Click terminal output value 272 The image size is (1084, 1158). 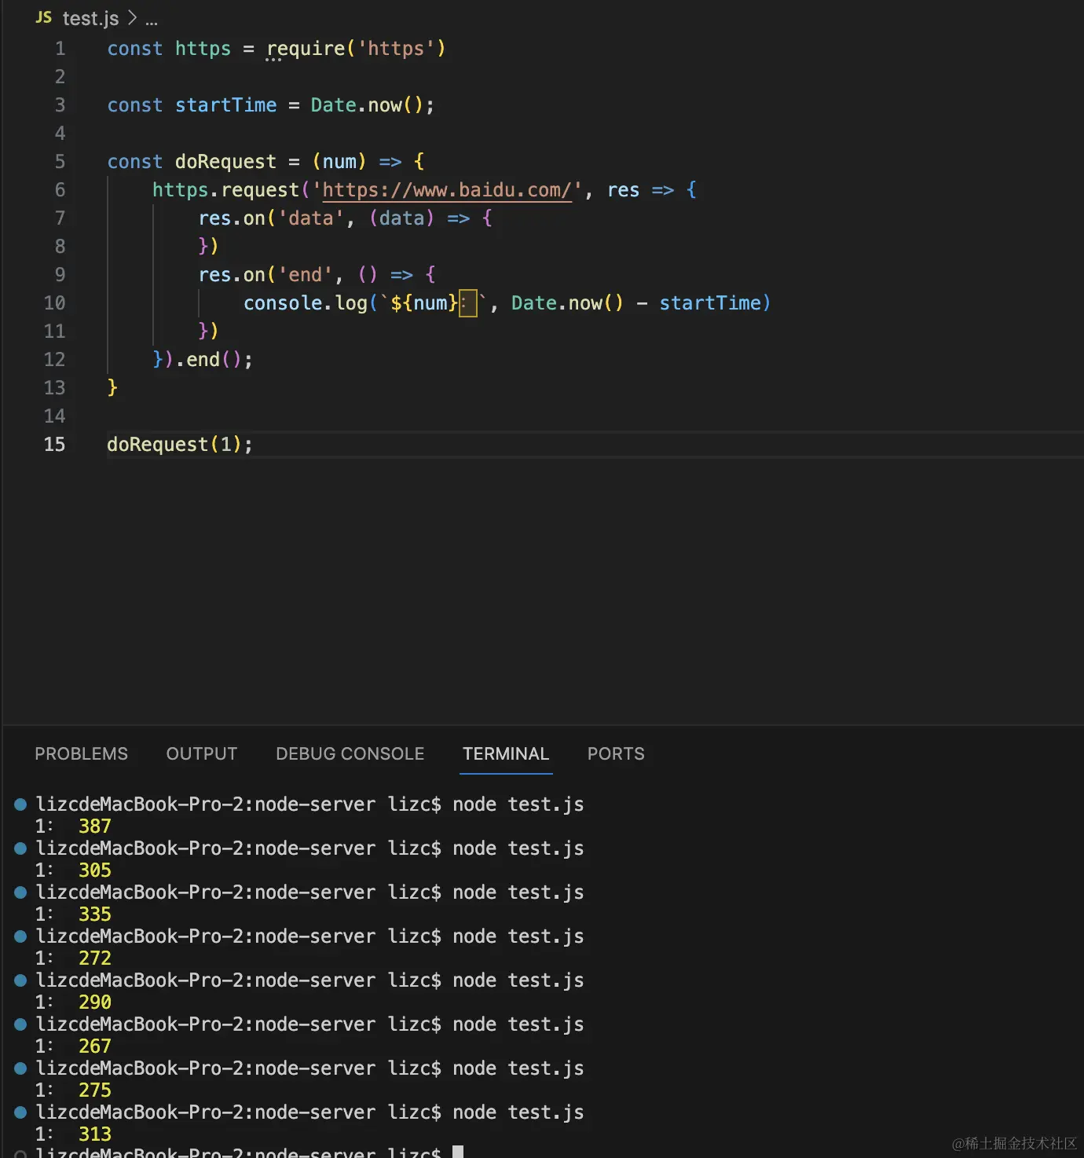pyautogui.click(x=95, y=958)
